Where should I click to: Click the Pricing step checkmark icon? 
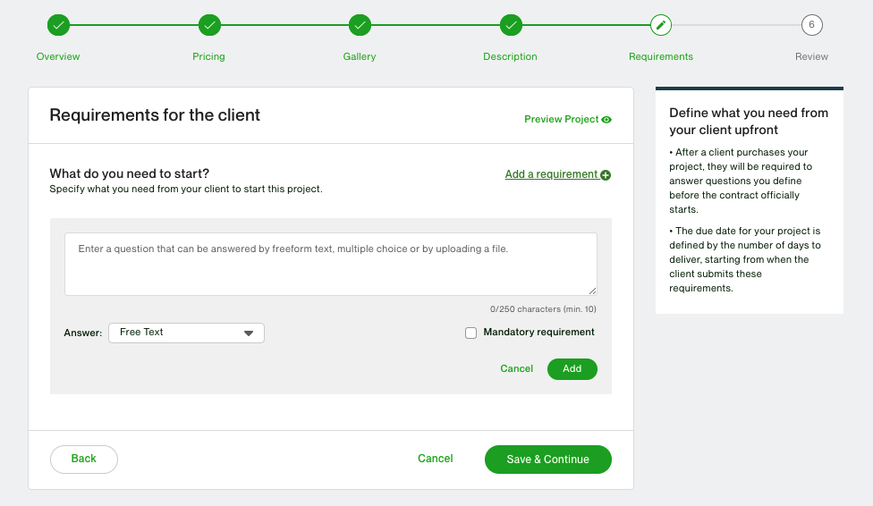click(x=209, y=25)
